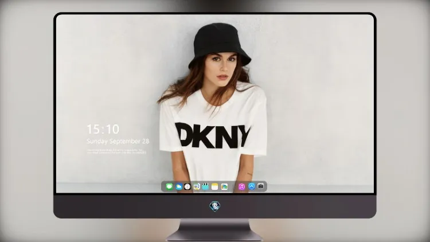Screen dimensions: 430x242
Task: Click the Sunday September 28 date text
Action: 118,141
